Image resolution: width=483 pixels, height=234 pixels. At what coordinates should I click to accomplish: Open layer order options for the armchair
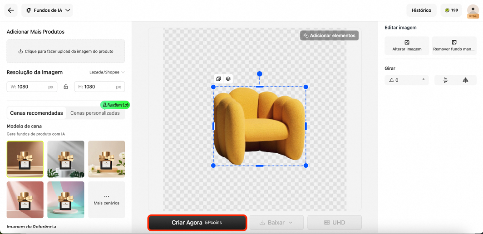pos(228,79)
